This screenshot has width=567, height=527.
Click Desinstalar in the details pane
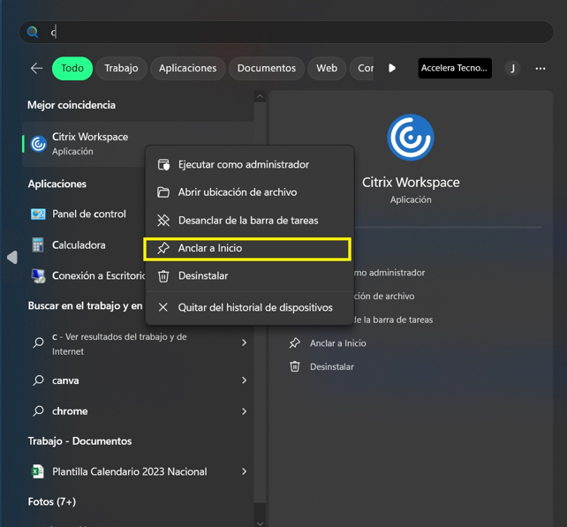[331, 366]
